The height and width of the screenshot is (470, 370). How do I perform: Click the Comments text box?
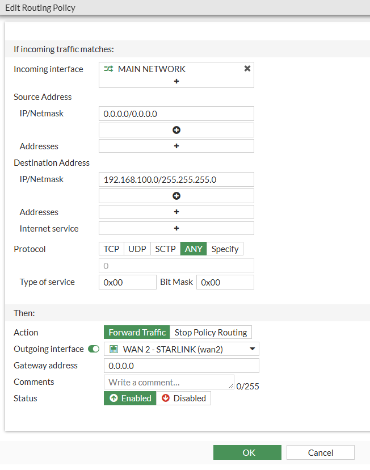click(169, 382)
